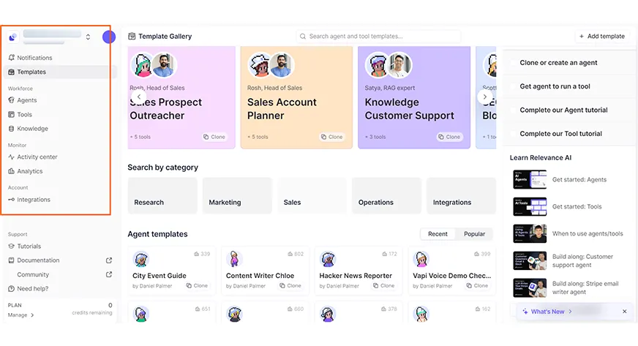The width and height of the screenshot is (638, 346).
Task: Clone the Sales Account Planner template
Action: click(331, 137)
